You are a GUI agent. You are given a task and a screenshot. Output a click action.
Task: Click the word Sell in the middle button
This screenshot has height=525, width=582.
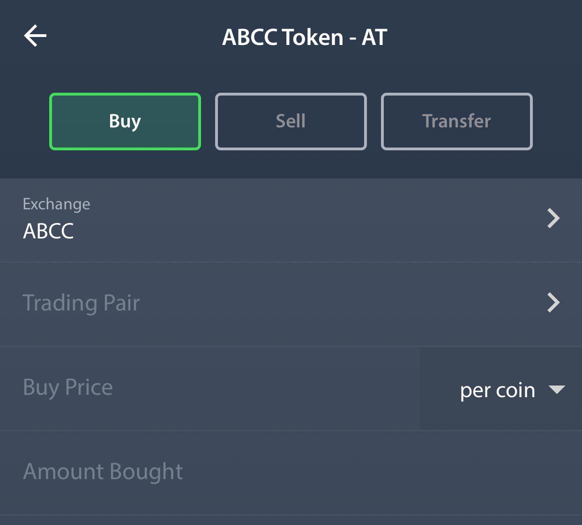(291, 121)
